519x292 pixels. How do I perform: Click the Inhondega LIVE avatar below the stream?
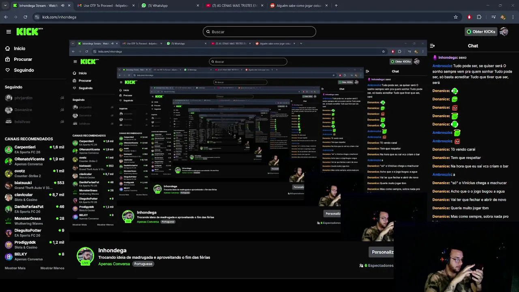(85, 256)
